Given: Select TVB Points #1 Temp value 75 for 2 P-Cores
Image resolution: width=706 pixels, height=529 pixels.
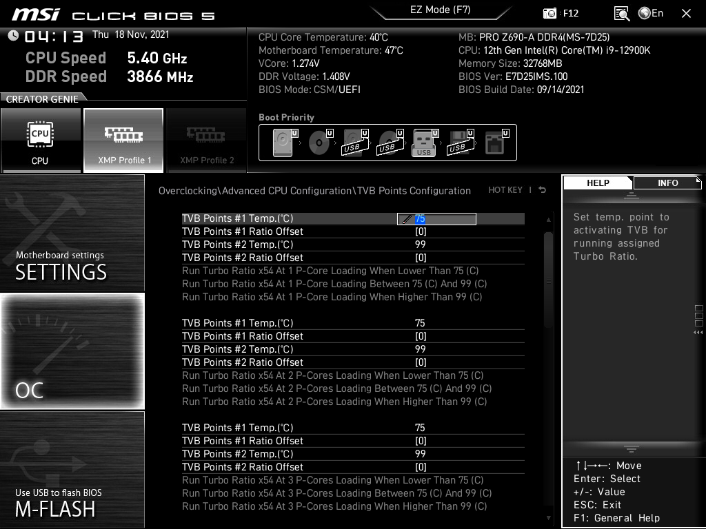Looking at the screenshot, I should pos(420,323).
